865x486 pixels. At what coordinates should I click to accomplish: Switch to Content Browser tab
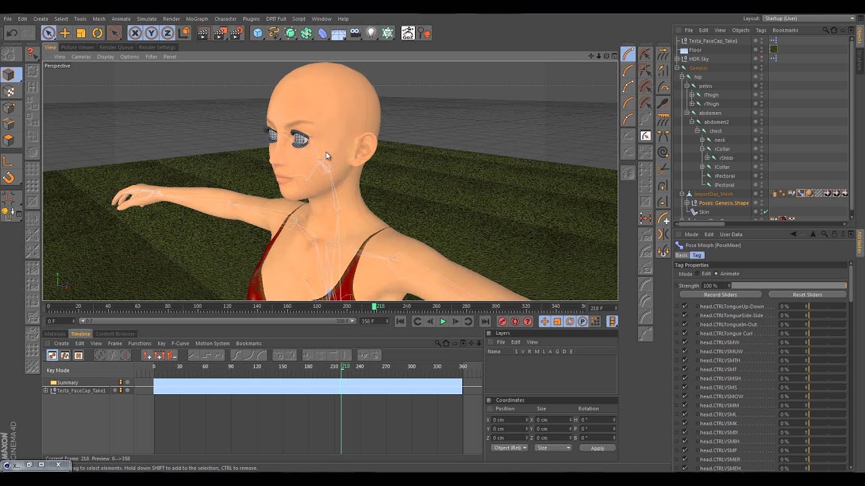tap(115, 333)
